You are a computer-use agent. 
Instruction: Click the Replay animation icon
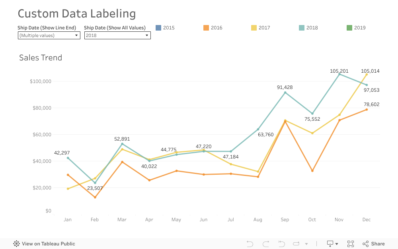(297, 244)
